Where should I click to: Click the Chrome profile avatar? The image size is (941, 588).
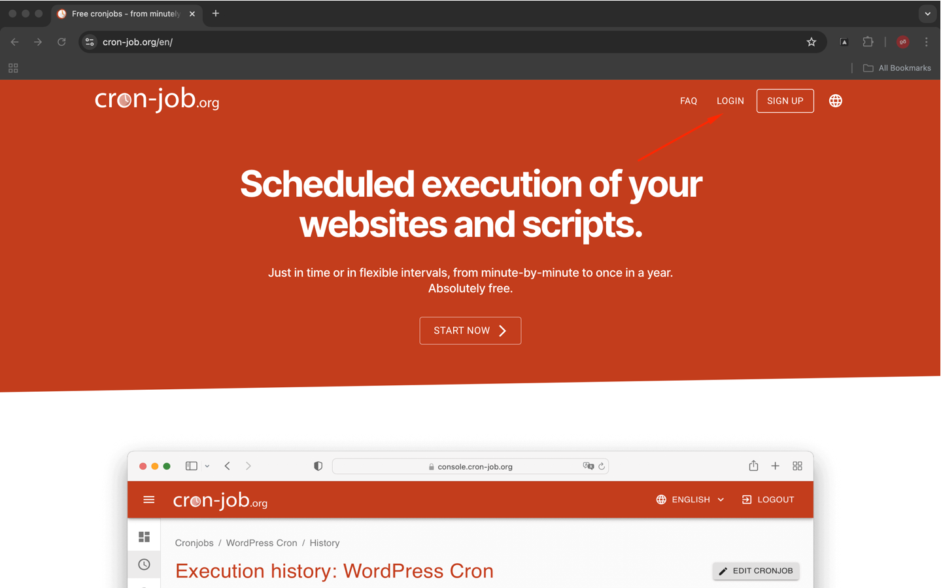coord(902,42)
